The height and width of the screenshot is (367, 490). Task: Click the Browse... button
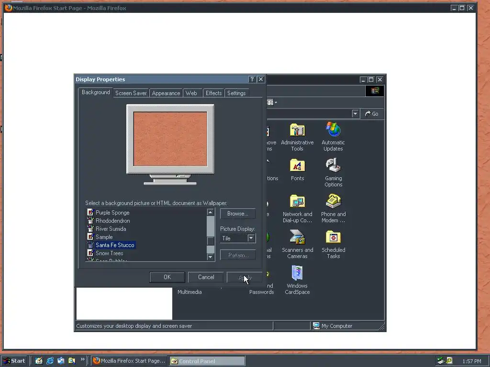pyautogui.click(x=238, y=214)
